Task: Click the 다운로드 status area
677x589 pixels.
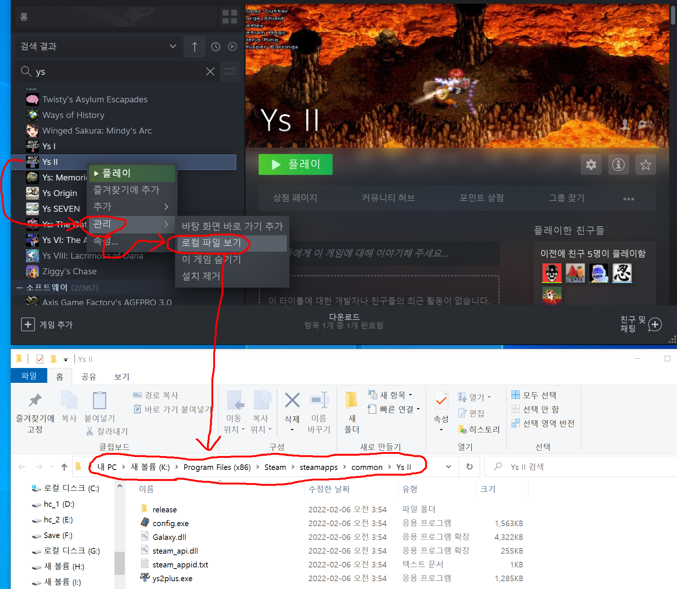Action: 344,321
